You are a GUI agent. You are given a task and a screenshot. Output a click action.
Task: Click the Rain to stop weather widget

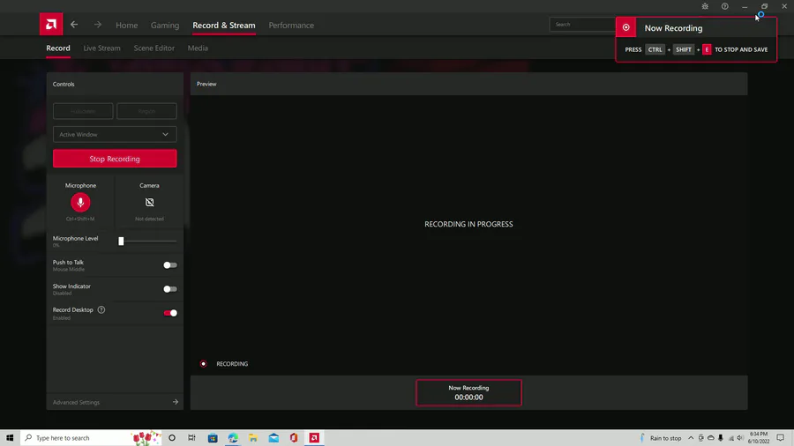pyautogui.click(x=660, y=438)
